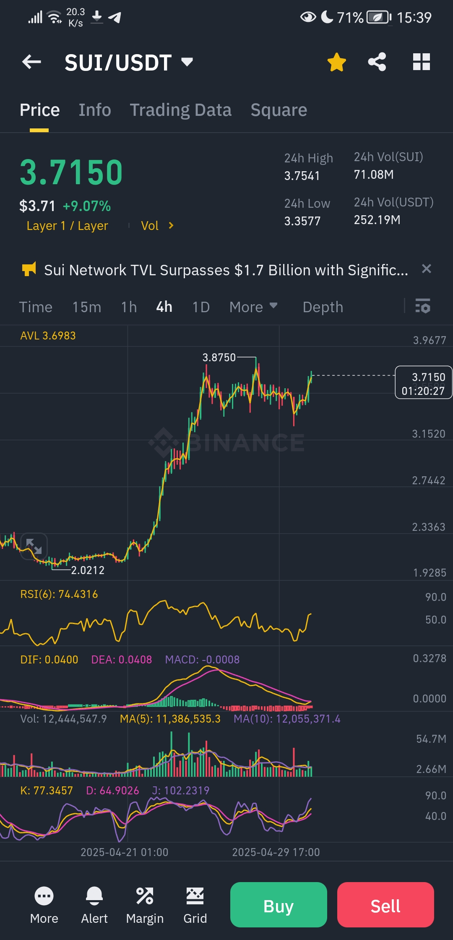Tap the red Sell button
The width and height of the screenshot is (453, 940).
tap(385, 905)
